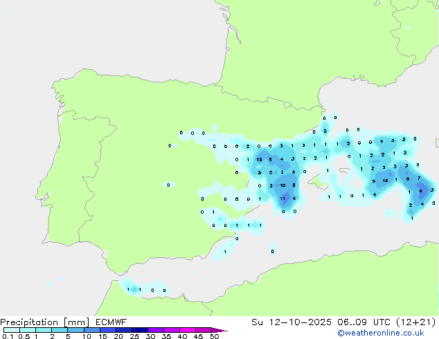Click the 1–2 mm legend color swatch

click(44, 330)
